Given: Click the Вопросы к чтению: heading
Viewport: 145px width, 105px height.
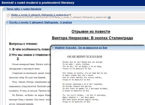Looking at the screenshot, I should coord(23,44).
